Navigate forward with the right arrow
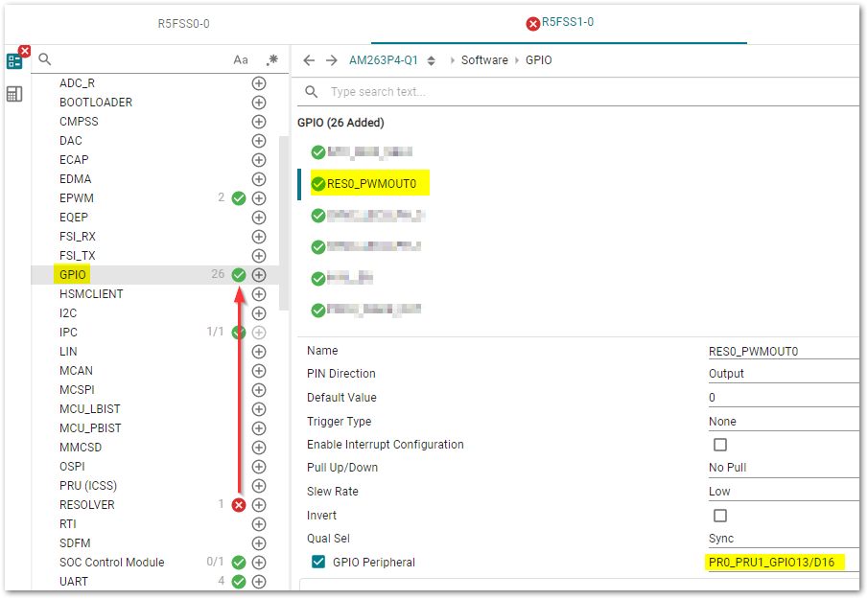868x599 pixels. point(331,60)
